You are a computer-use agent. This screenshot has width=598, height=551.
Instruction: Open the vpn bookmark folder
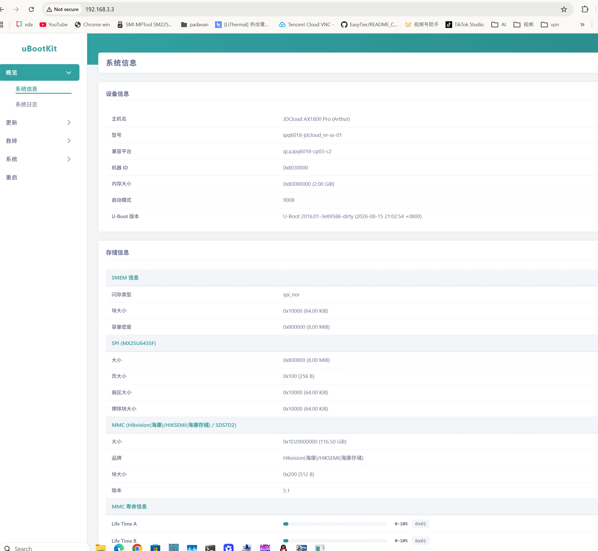(550, 24)
